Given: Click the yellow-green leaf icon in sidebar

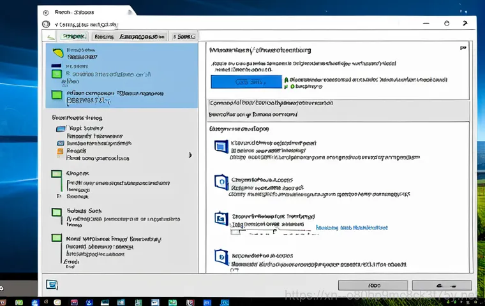Looking at the screenshot, I should 57,52.
